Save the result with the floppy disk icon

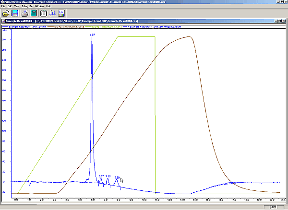pyautogui.click(x=15, y=13)
